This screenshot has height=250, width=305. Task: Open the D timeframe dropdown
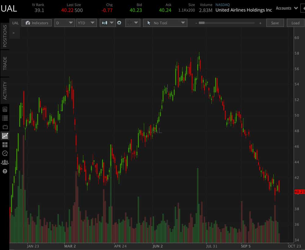[65, 23]
